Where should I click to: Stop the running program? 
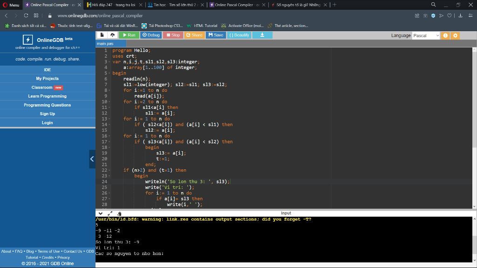173,35
